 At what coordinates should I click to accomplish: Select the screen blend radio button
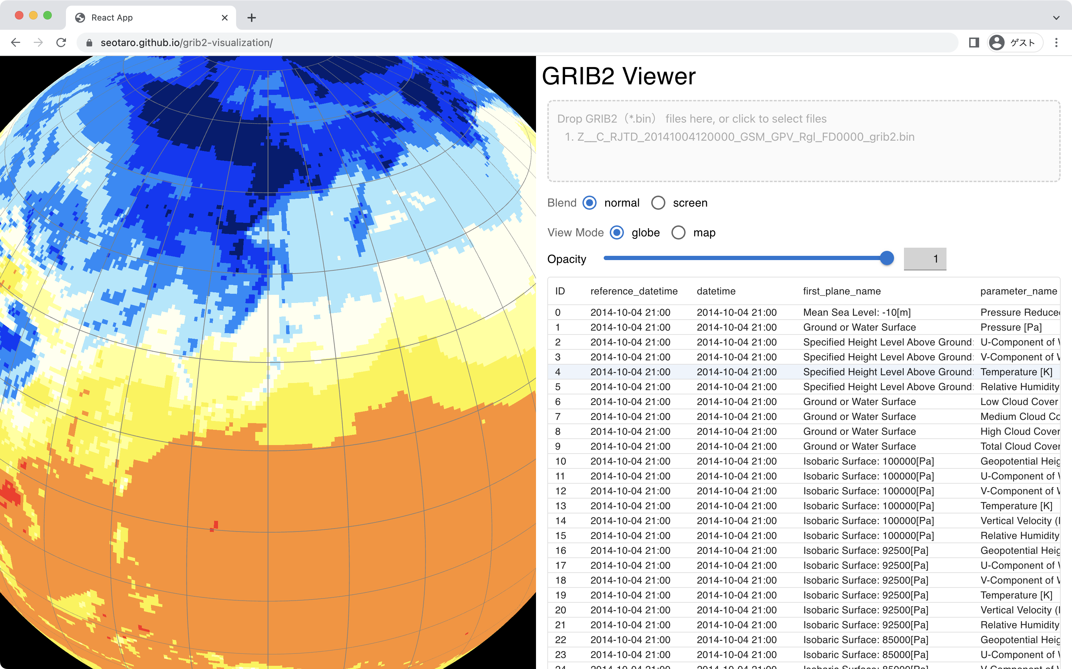(x=658, y=203)
